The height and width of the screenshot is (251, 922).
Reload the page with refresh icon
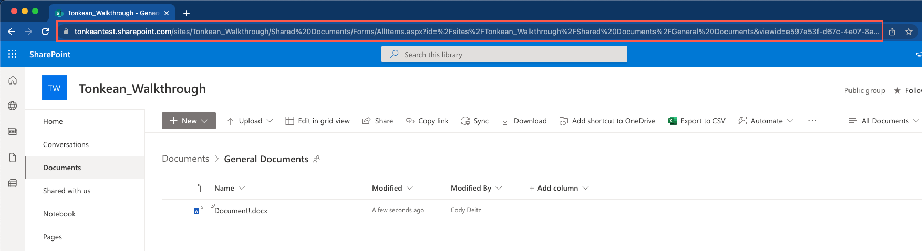tap(45, 32)
